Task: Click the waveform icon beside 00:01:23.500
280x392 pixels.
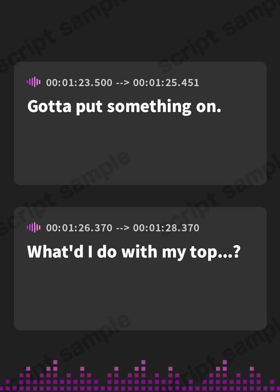Action: coord(34,82)
